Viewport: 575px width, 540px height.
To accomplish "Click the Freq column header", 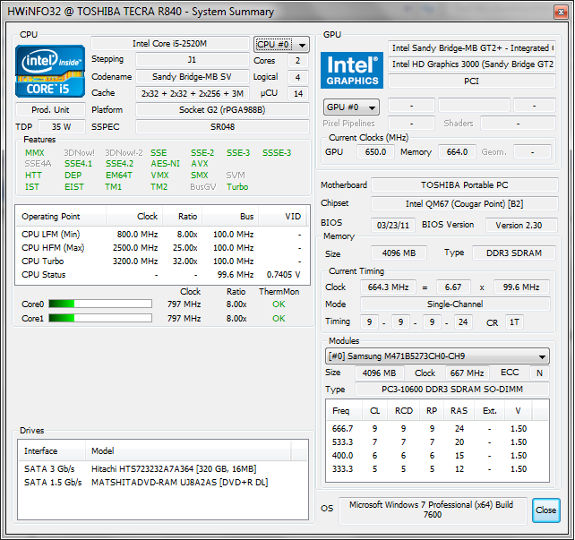I will coord(344,410).
